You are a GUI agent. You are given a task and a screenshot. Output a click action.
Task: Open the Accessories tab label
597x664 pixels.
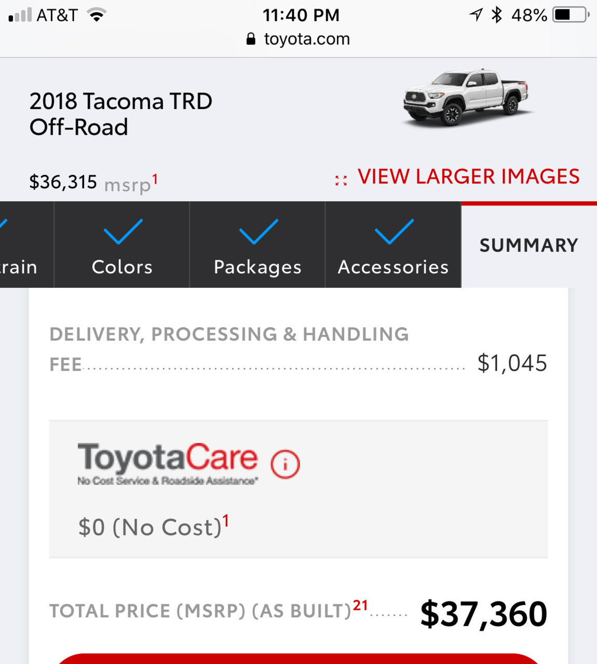[x=393, y=267]
